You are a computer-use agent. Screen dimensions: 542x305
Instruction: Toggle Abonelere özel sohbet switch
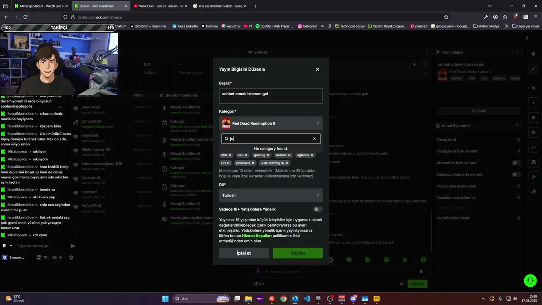516,163
